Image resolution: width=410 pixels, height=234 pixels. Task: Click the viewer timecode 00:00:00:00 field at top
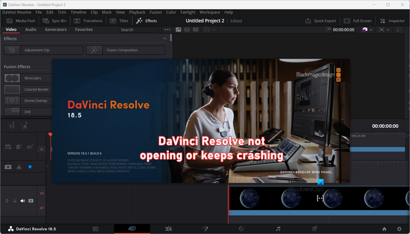tap(344, 30)
